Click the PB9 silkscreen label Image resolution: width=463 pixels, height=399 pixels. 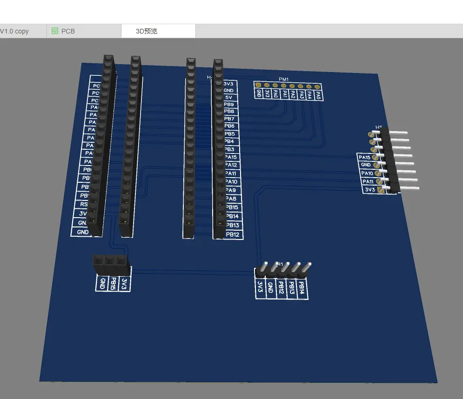point(229,105)
